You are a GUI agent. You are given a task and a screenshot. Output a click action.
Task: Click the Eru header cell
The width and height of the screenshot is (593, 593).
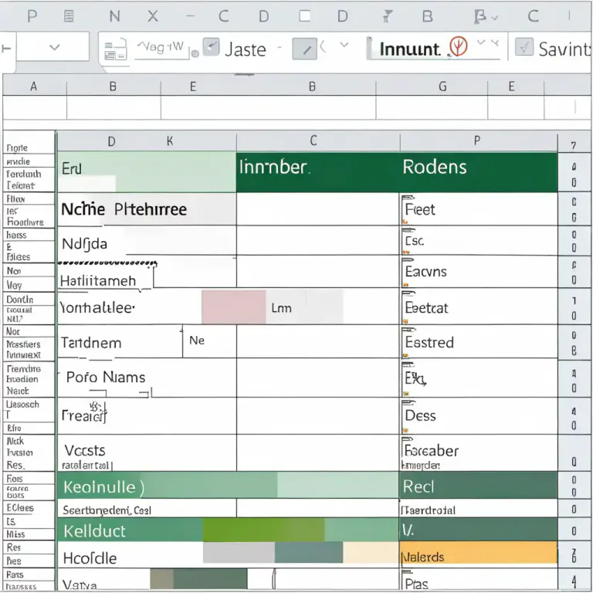(147, 171)
